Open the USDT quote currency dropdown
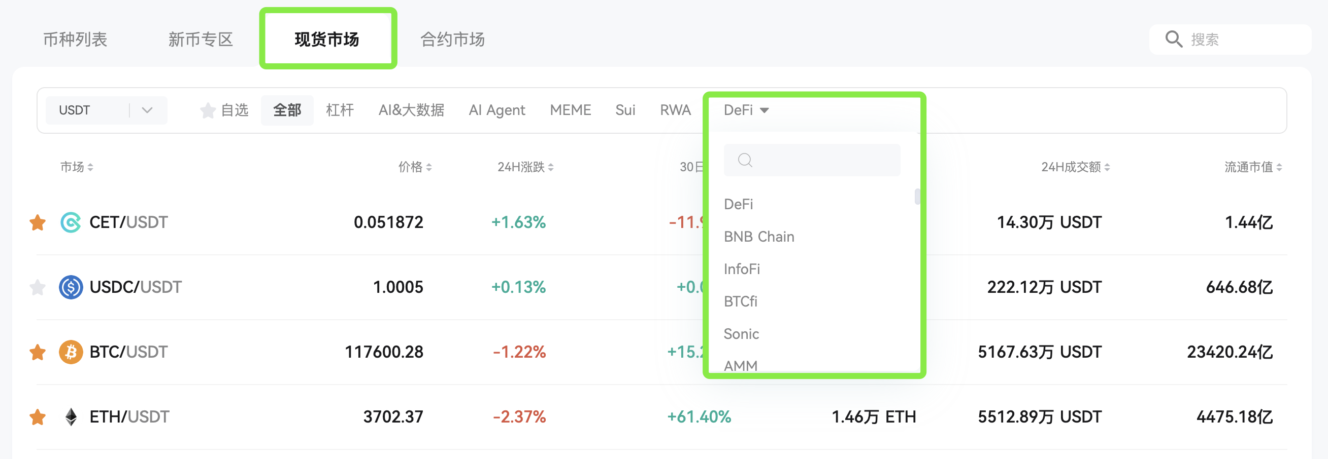This screenshot has width=1328, height=459. click(x=106, y=110)
